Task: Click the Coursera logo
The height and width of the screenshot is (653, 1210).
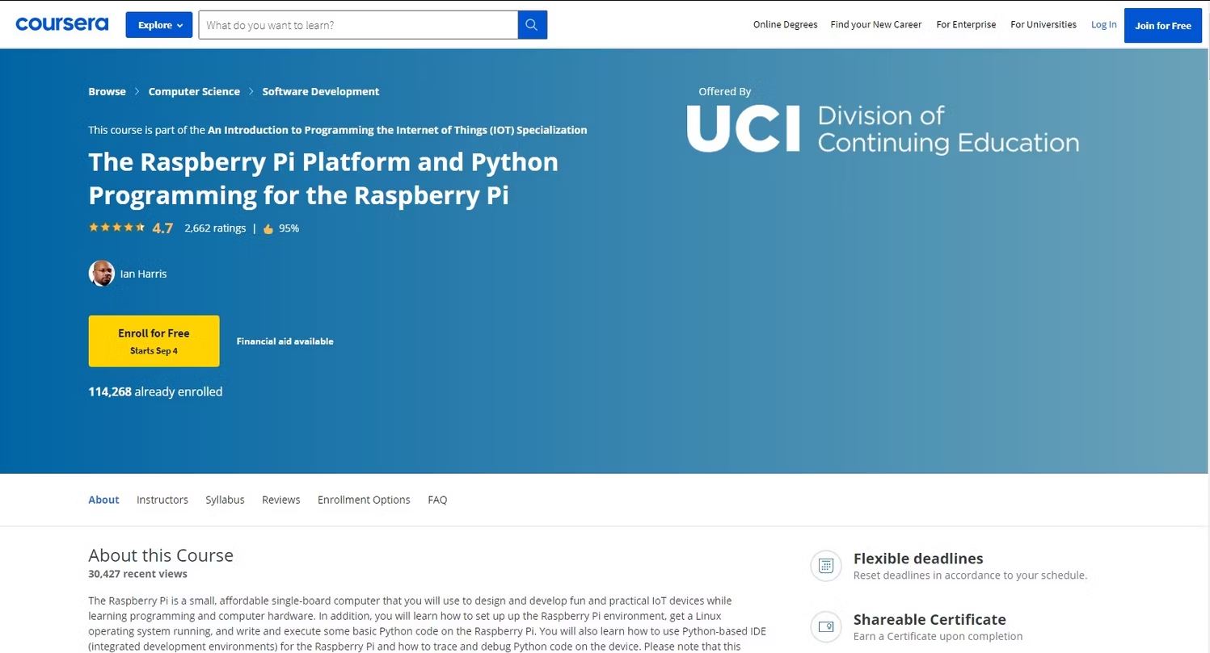Action: coord(62,24)
